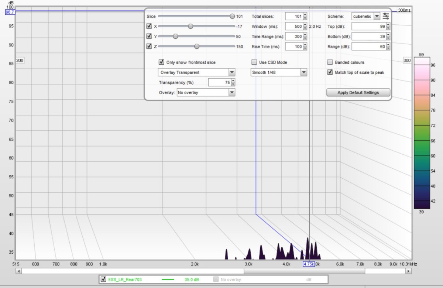Image resolution: width=443 pixels, height=288 pixels.
Task: Expand the Smooth 1/48 dropdown
Action: (x=303, y=72)
